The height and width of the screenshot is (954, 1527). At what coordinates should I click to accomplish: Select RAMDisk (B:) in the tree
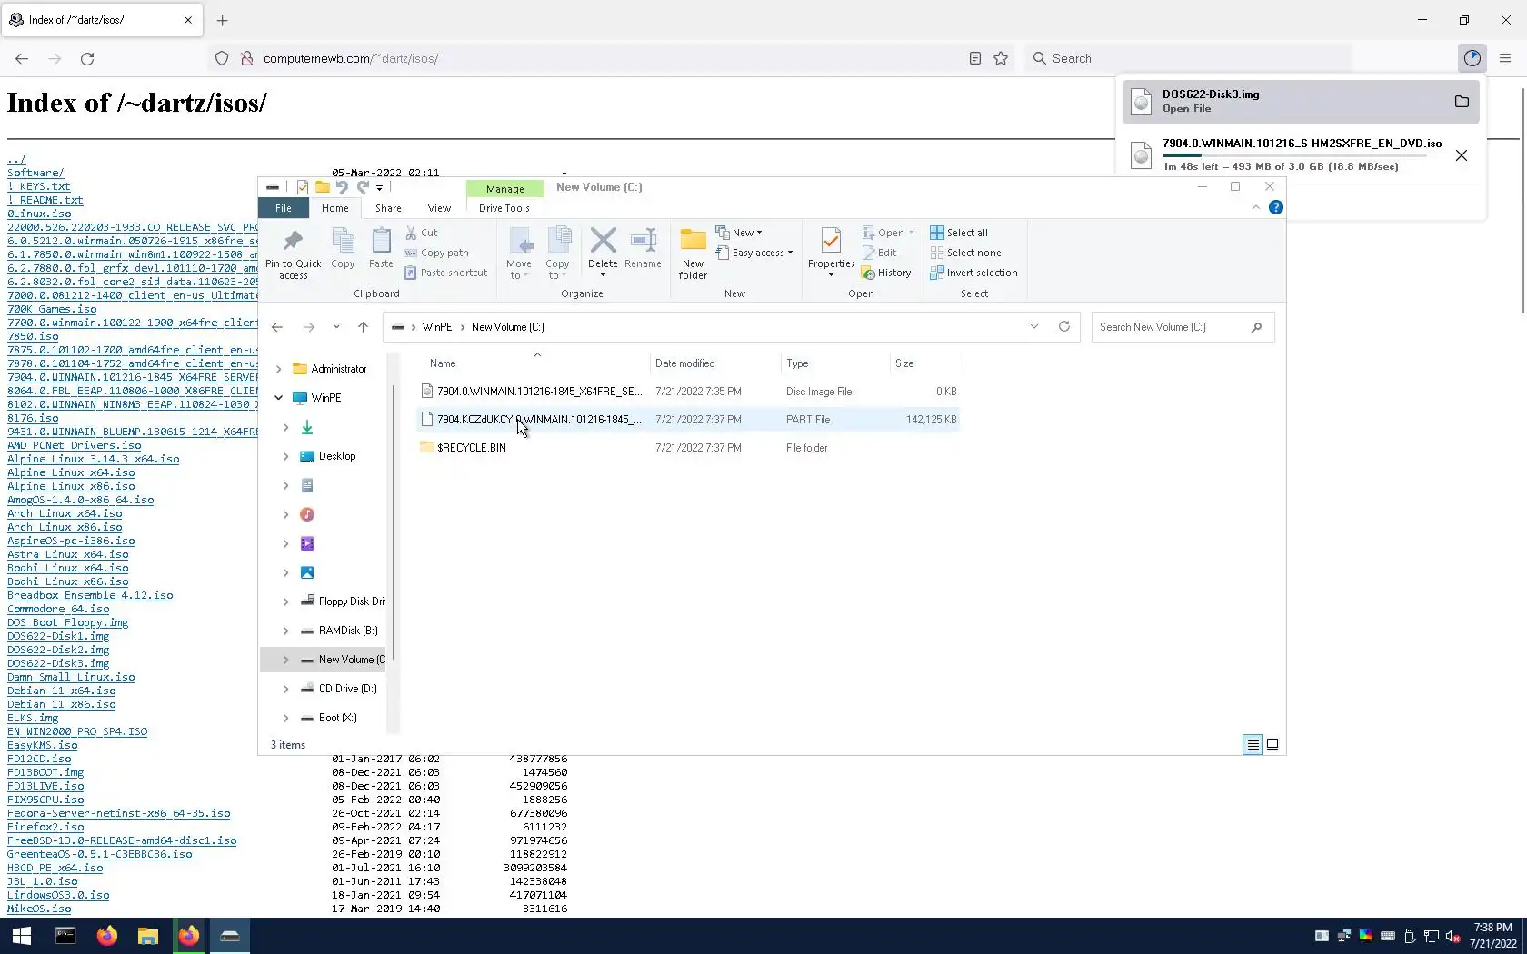pos(348,631)
